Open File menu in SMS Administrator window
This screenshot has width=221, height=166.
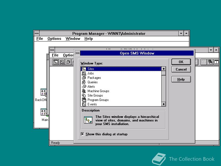pos(55,55)
